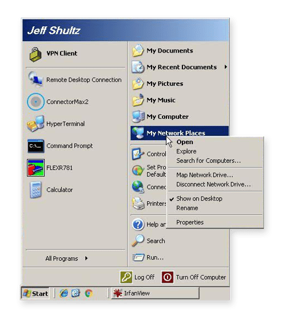Viewport: 286px width, 319px height.
Task: Click the Calculator label
Action: 59,190
